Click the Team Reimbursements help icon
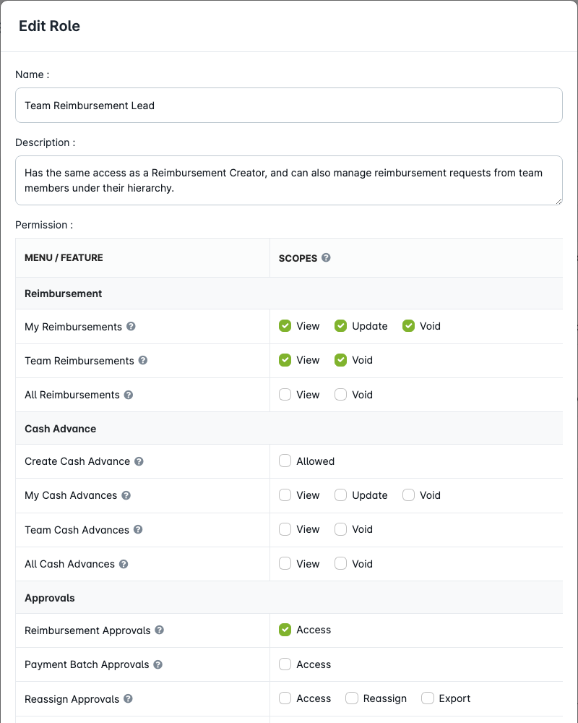 pos(143,361)
